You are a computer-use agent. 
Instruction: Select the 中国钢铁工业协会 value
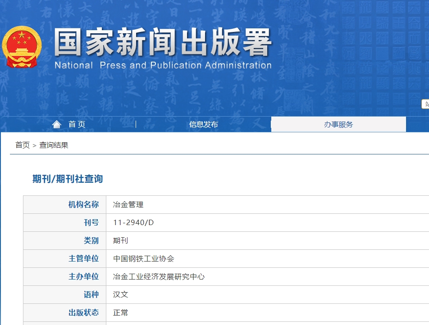pos(144,258)
